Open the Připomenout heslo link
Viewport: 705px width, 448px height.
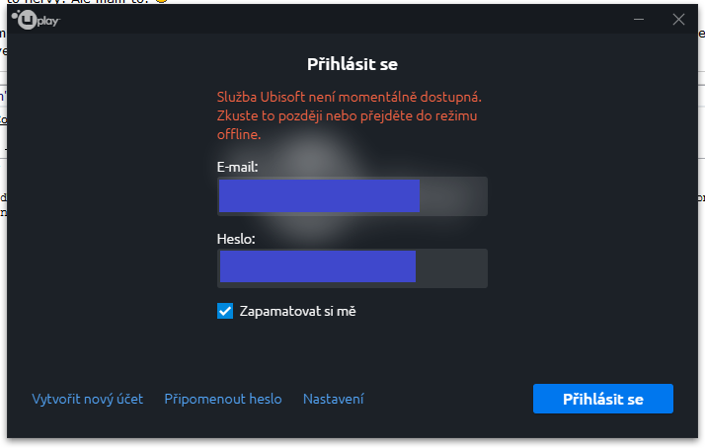tap(223, 399)
